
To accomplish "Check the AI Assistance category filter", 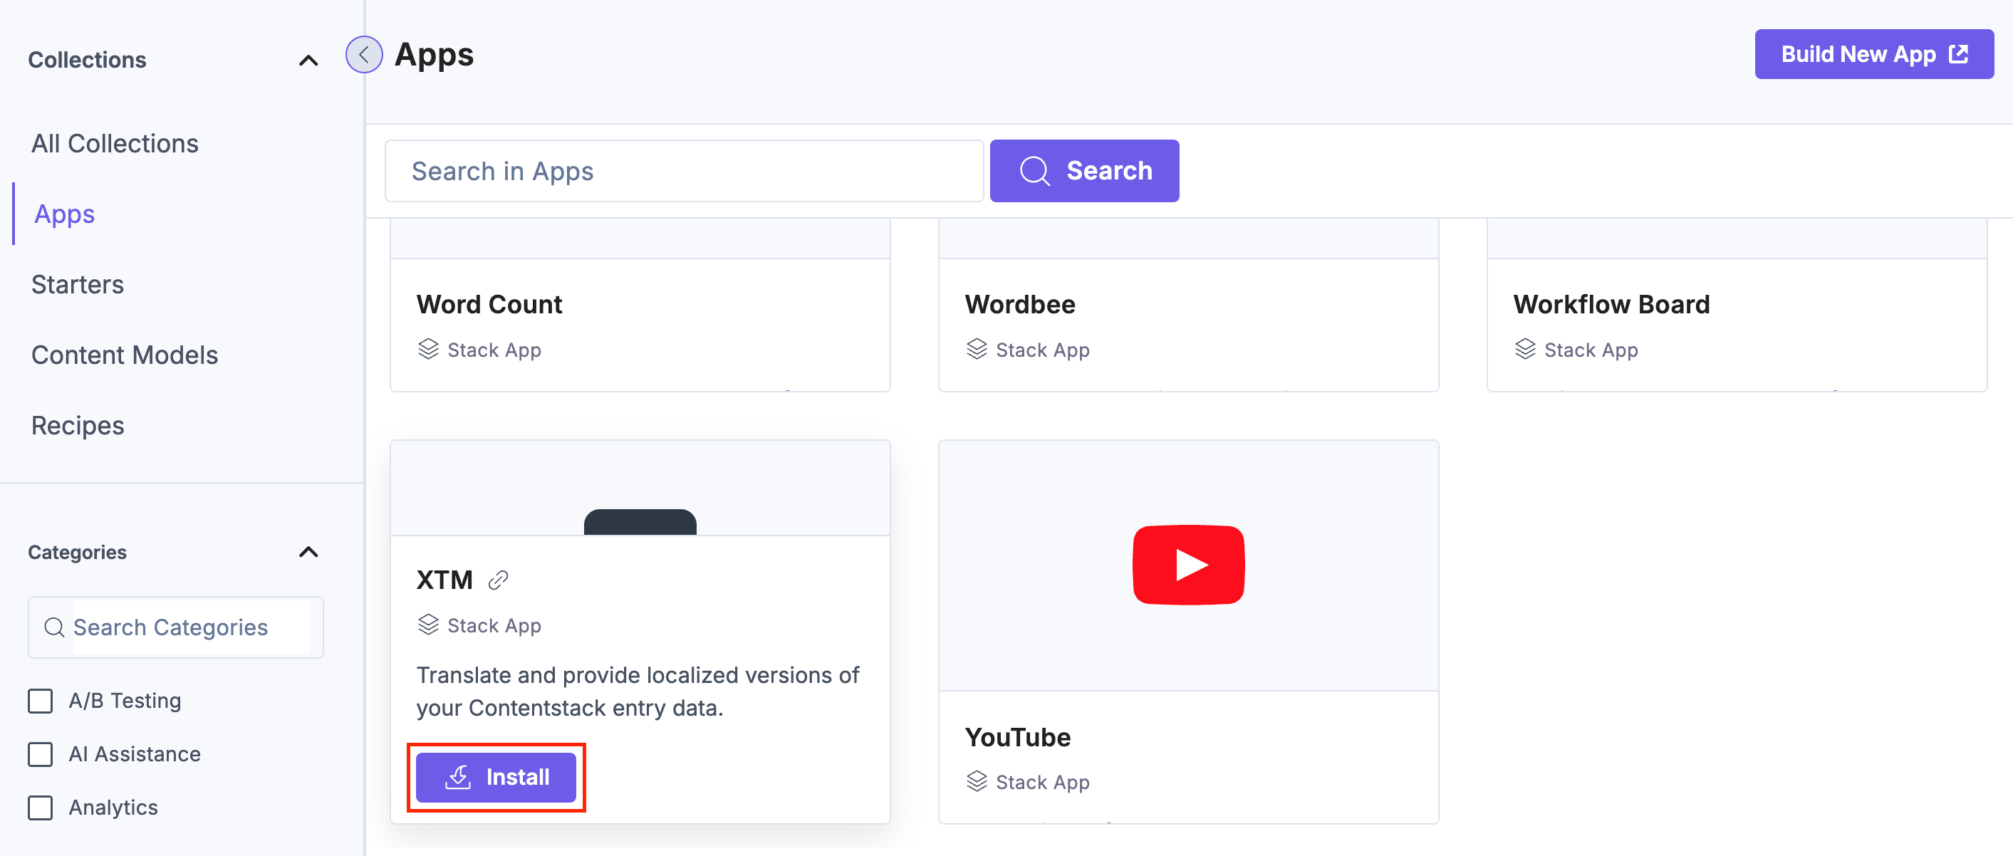I will pyautogui.click(x=41, y=753).
